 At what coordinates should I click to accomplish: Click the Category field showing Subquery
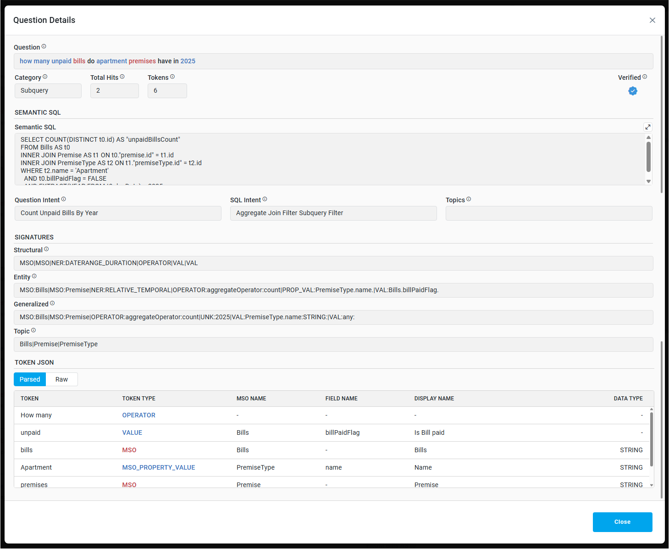[48, 91]
